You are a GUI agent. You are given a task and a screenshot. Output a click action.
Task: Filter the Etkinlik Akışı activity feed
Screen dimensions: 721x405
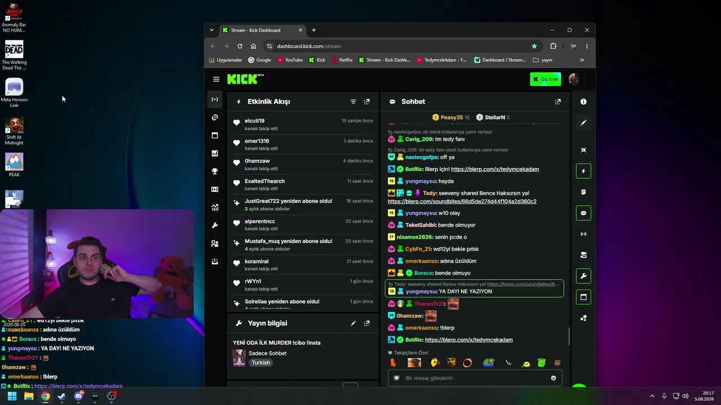point(353,102)
